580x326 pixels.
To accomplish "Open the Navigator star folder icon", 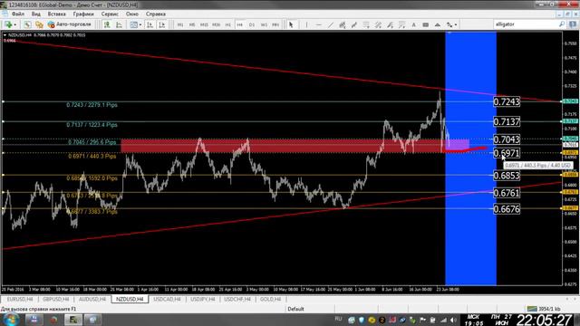I will click(39, 24).
